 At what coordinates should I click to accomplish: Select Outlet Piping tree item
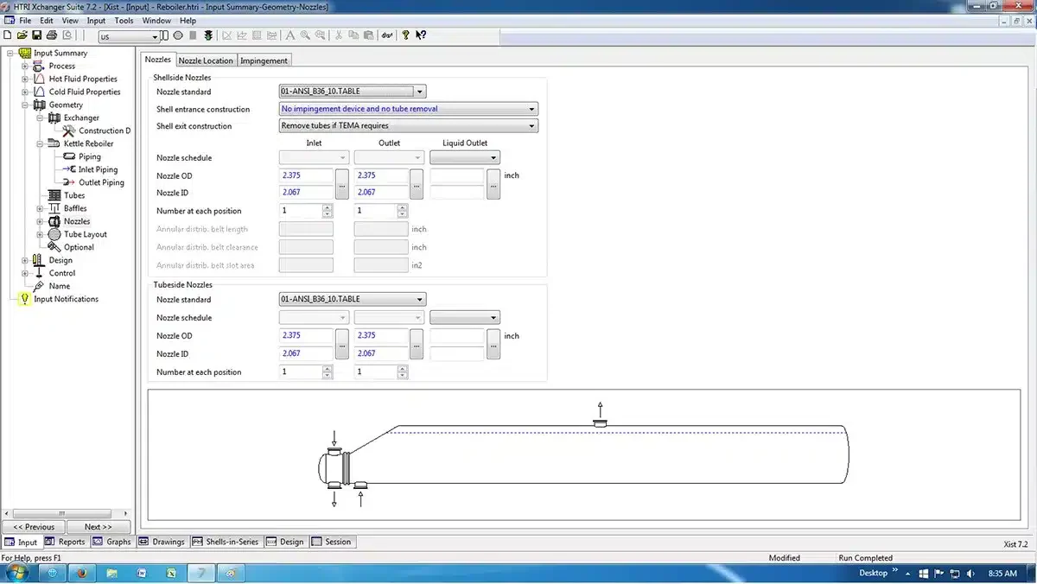[x=101, y=182]
